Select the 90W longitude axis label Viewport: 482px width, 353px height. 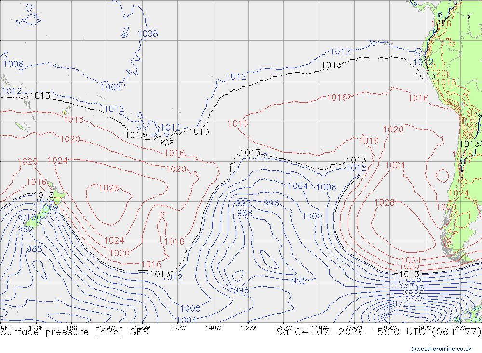(390, 328)
